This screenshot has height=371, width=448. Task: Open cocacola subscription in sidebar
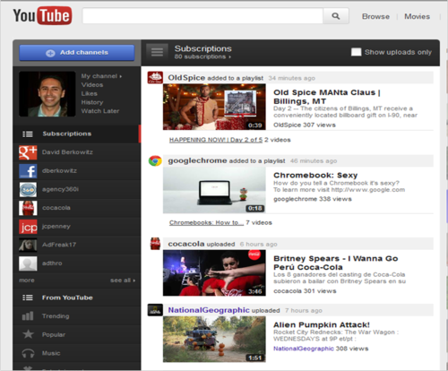56,208
